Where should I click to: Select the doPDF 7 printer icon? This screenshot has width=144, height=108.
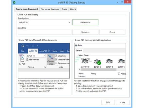(x=121, y=61)
